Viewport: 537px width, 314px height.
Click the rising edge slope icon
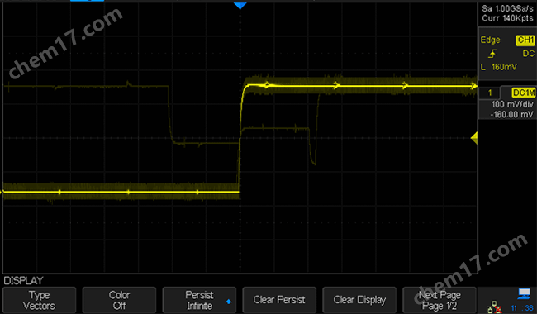tap(493, 54)
